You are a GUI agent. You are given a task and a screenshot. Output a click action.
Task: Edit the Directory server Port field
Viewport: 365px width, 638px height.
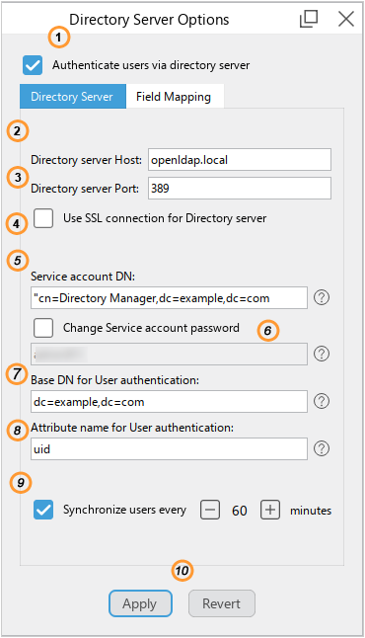click(240, 188)
